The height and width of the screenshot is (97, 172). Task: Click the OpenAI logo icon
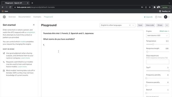(4, 17)
